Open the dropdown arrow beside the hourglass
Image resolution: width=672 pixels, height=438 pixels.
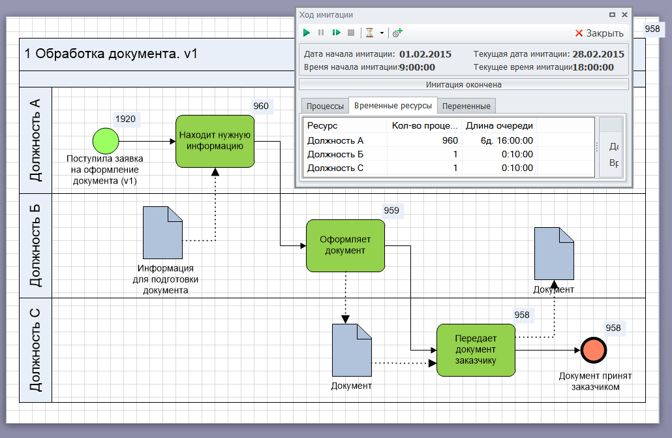tap(382, 33)
